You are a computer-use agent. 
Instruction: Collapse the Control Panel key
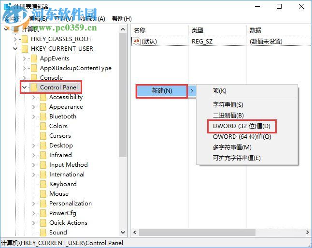tap(25, 87)
